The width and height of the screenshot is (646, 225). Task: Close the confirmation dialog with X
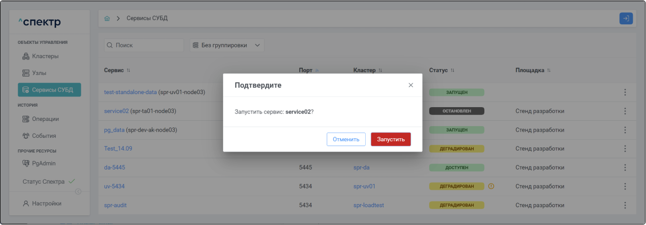pos(411,85)
